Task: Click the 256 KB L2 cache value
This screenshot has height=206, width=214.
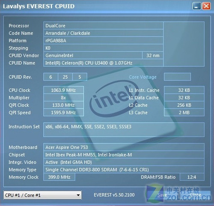Action: click(x=184, y=105)
